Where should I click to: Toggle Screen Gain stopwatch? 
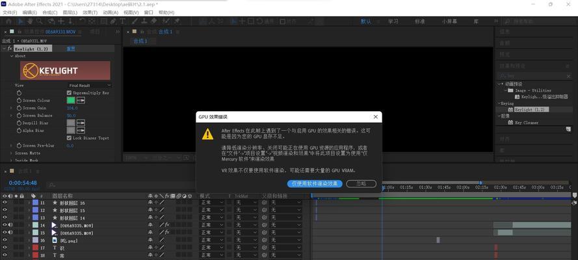pyautogui.click(x=19, y=108)
